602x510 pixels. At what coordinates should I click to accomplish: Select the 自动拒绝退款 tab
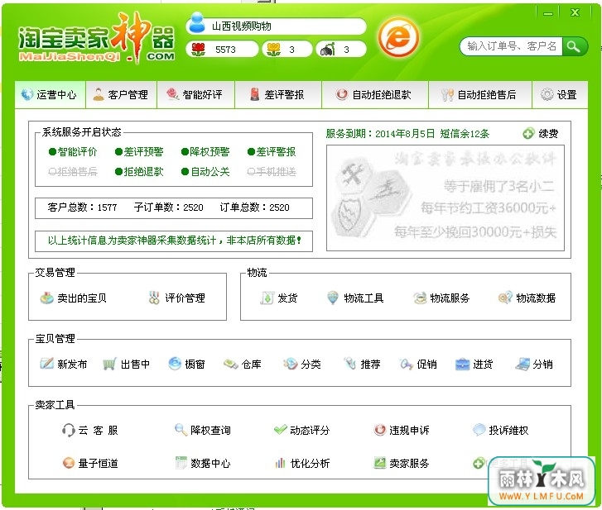[x=375, y=94]
